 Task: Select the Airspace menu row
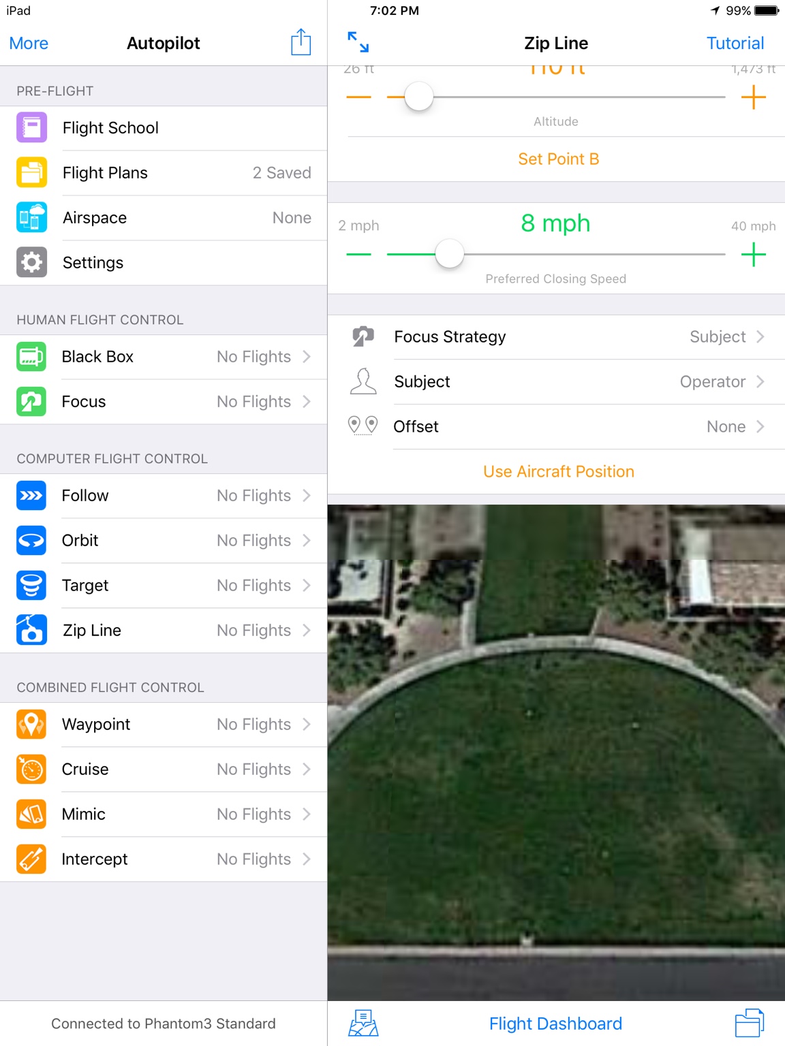pyautogui.click(x=164, y=218)
